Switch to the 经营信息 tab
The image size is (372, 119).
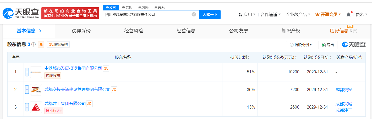click(186, 31)
